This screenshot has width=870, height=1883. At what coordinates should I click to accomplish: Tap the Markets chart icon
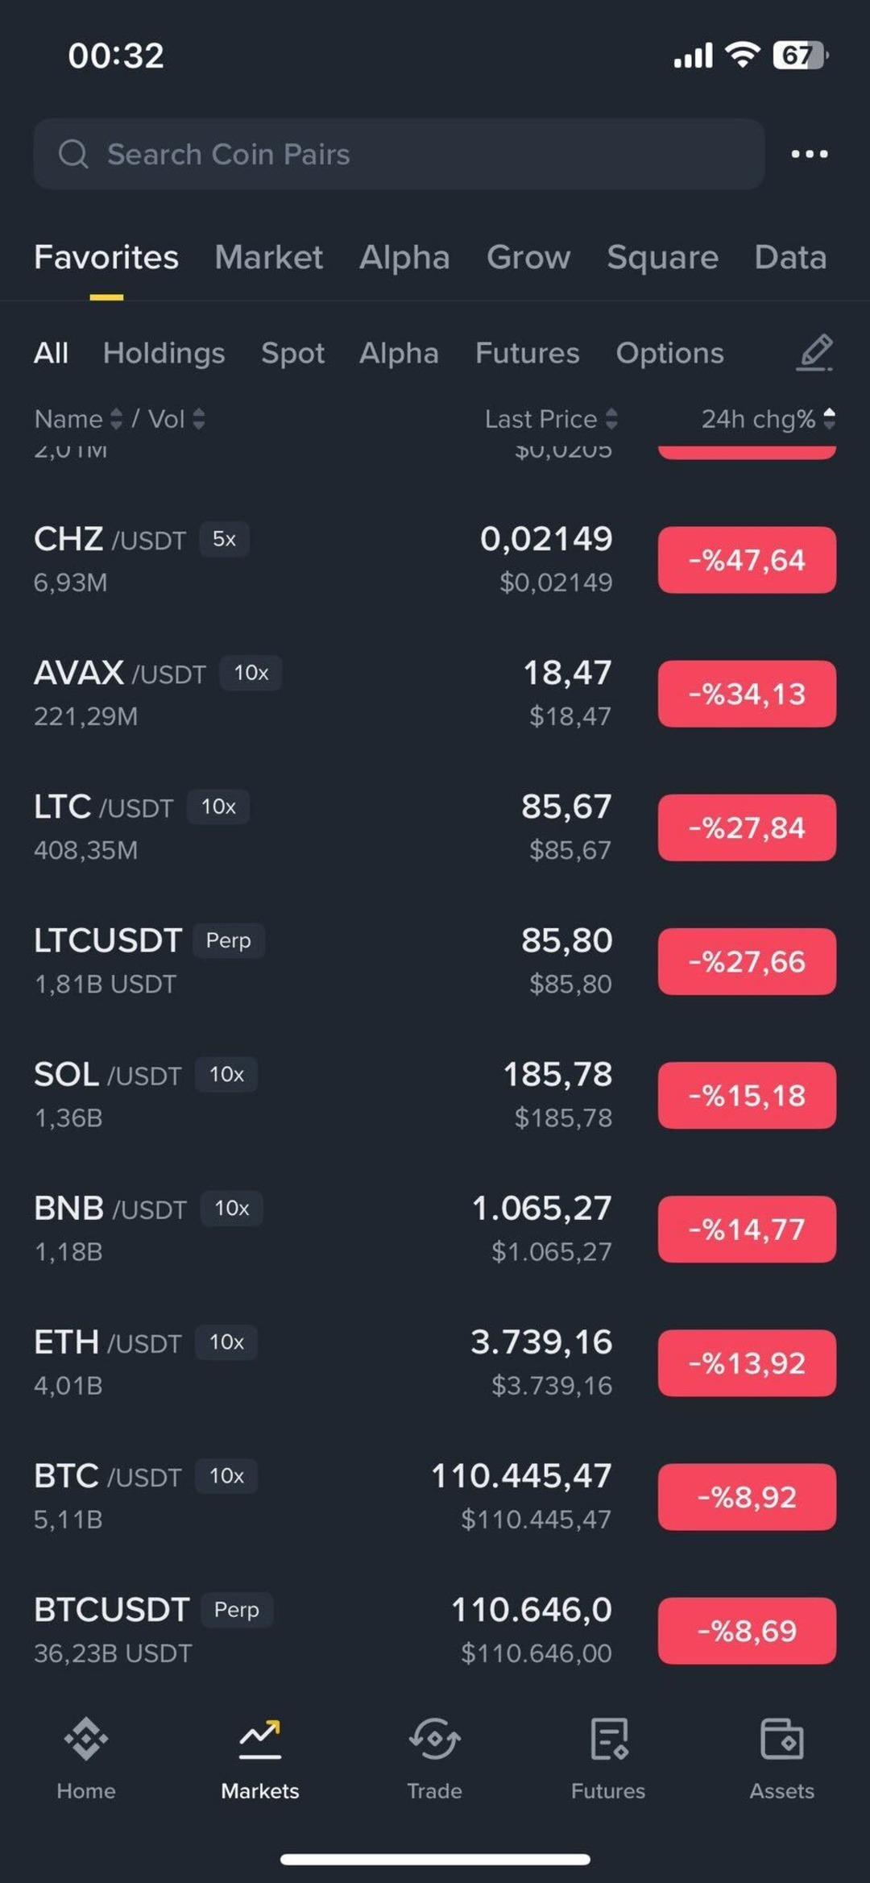click(259, 1739)
